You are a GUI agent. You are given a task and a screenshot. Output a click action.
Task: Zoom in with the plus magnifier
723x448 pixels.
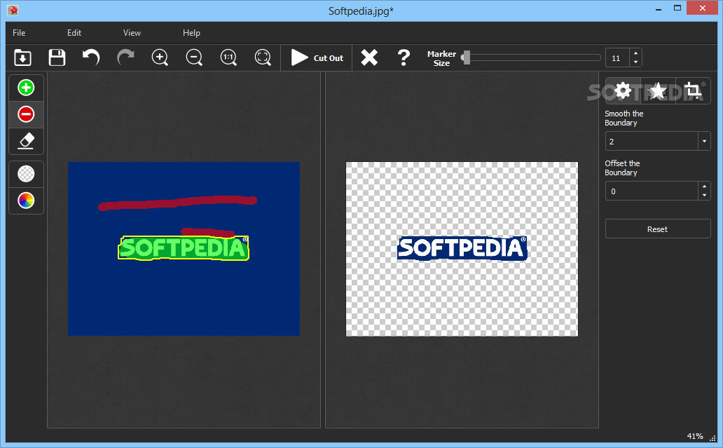click(160, 57)
